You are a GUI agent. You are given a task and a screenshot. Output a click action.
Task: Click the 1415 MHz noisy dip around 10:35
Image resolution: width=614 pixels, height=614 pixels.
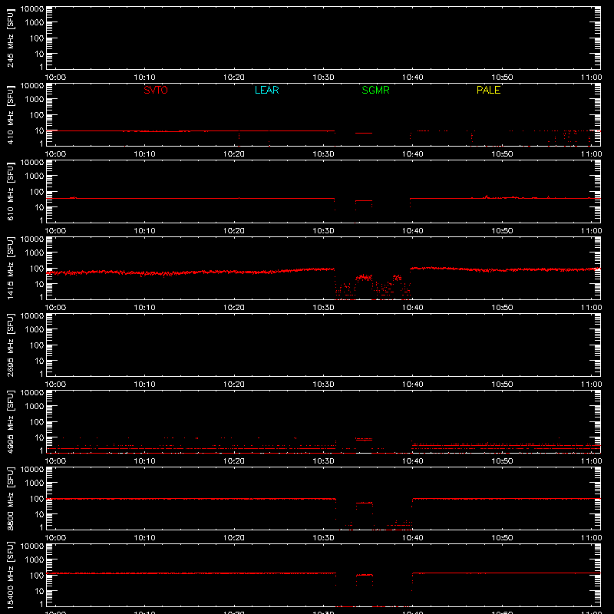coord(364,277)
